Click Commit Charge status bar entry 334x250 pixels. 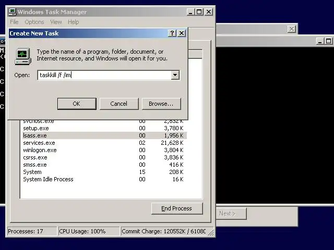(x=164, y=231)
